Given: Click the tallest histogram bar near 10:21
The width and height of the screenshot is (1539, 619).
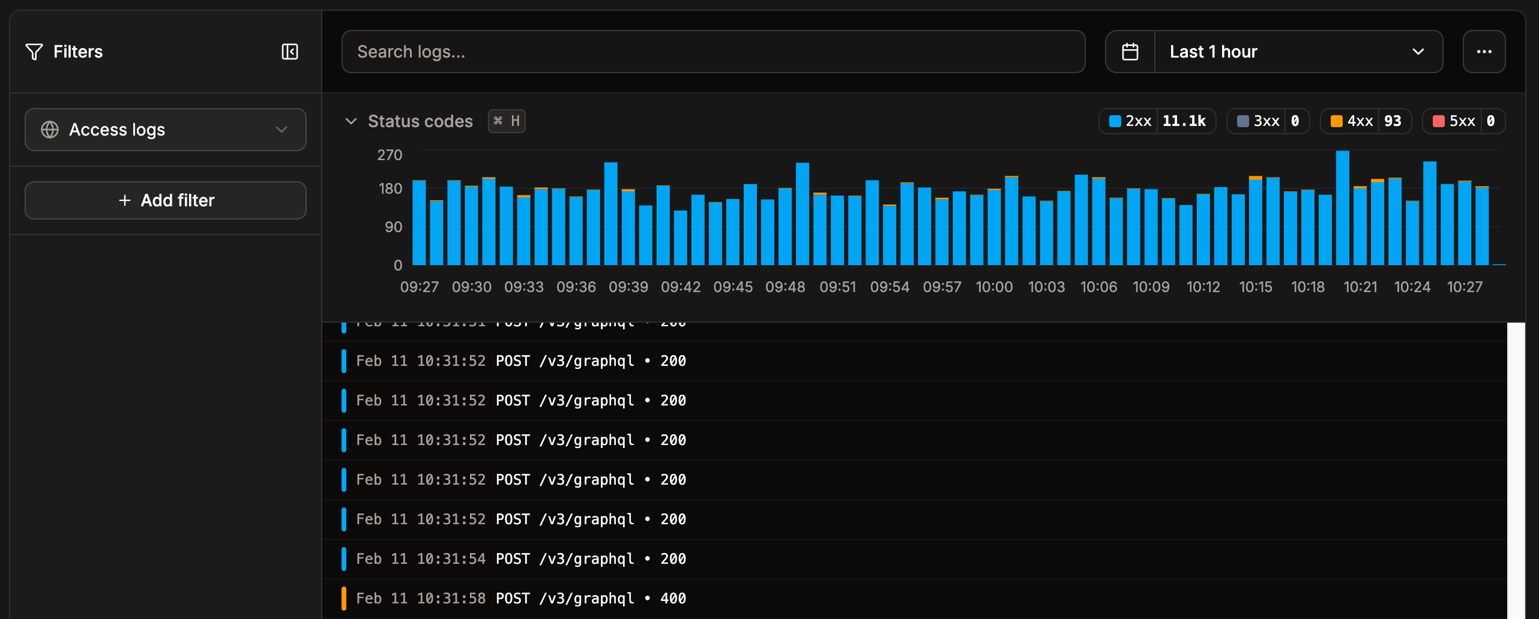Looking at the screenshot, I should 1343,210.
